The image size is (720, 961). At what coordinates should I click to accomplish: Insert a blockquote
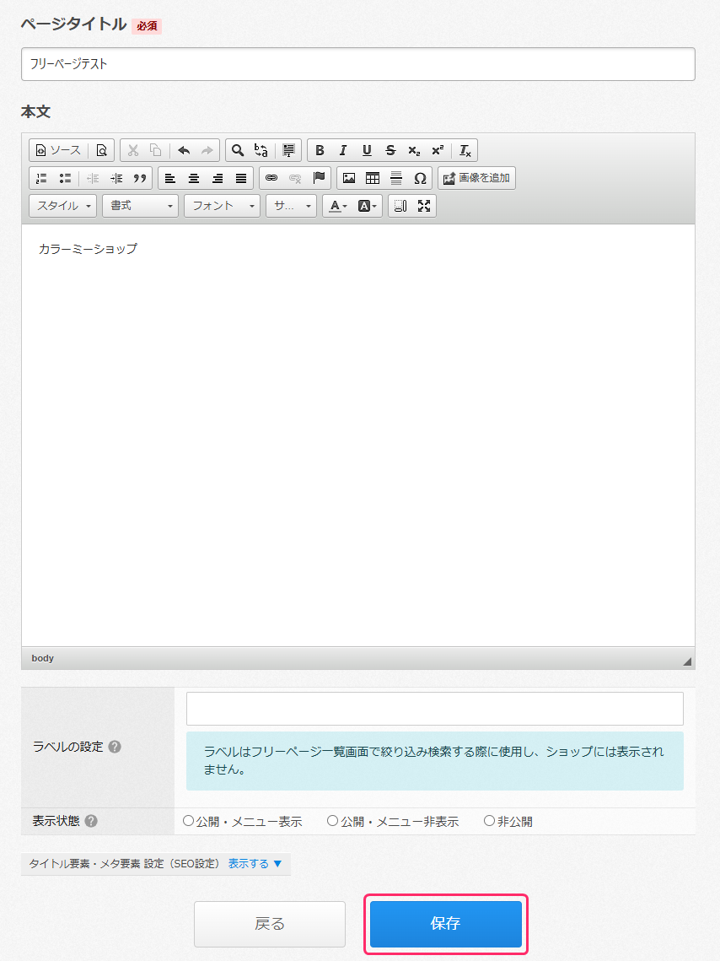pos(140,178)
